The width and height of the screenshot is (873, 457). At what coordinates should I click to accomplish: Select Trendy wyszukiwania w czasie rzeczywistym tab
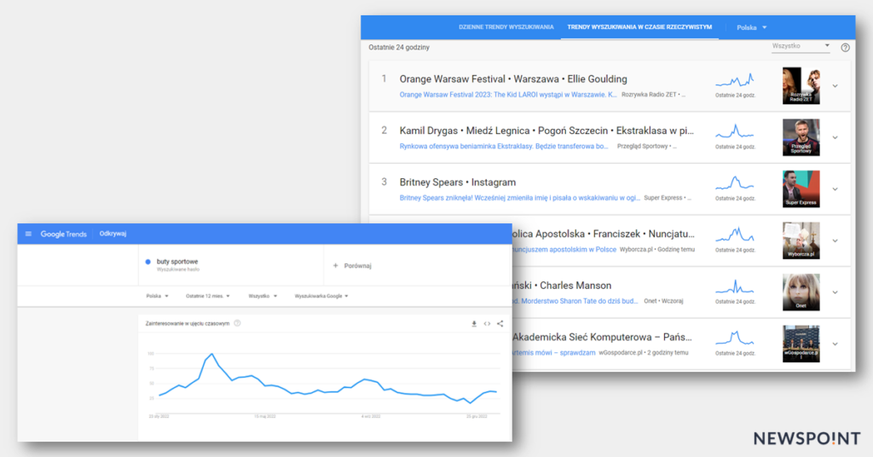(x=639, y=27)
